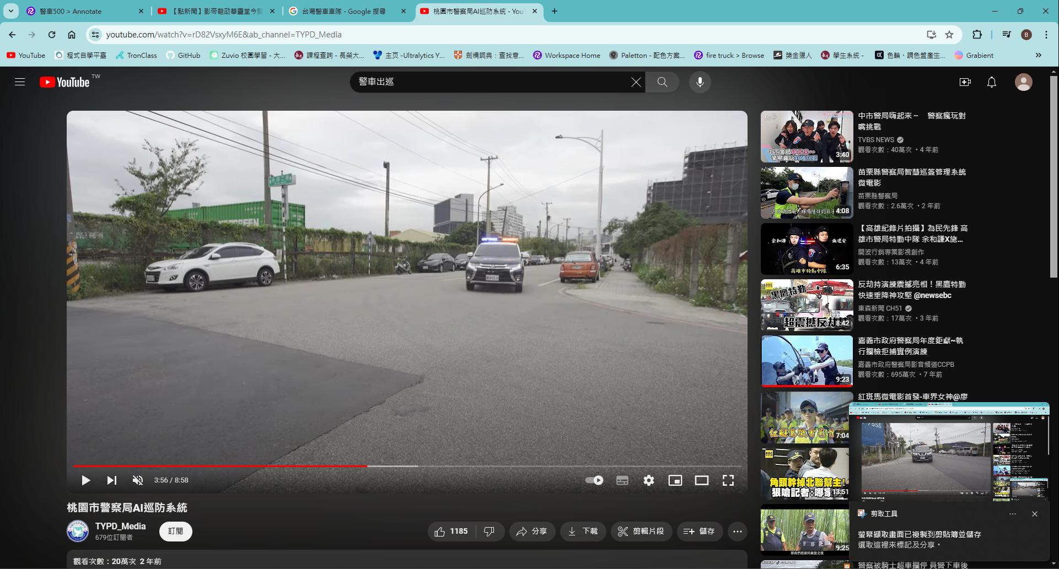
Task: Play the paused video
Action: click(85, 480)
